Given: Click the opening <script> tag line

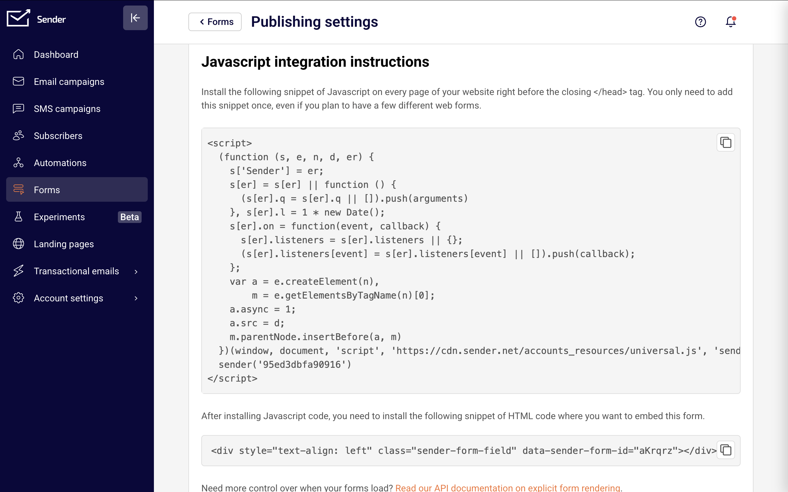Looking at the screenshot, I should tap(230, 143).
